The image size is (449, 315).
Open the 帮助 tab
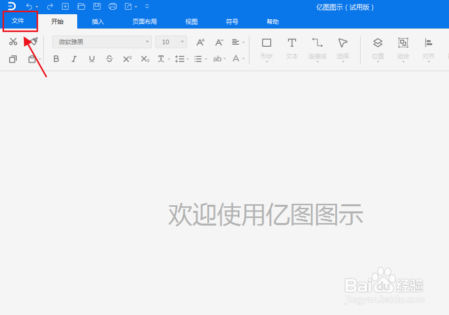273,21
